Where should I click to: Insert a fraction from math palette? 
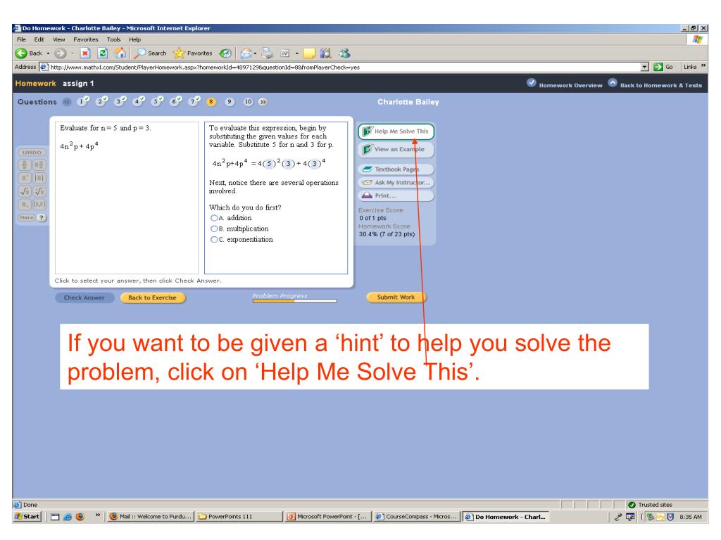tap(25, 165)
